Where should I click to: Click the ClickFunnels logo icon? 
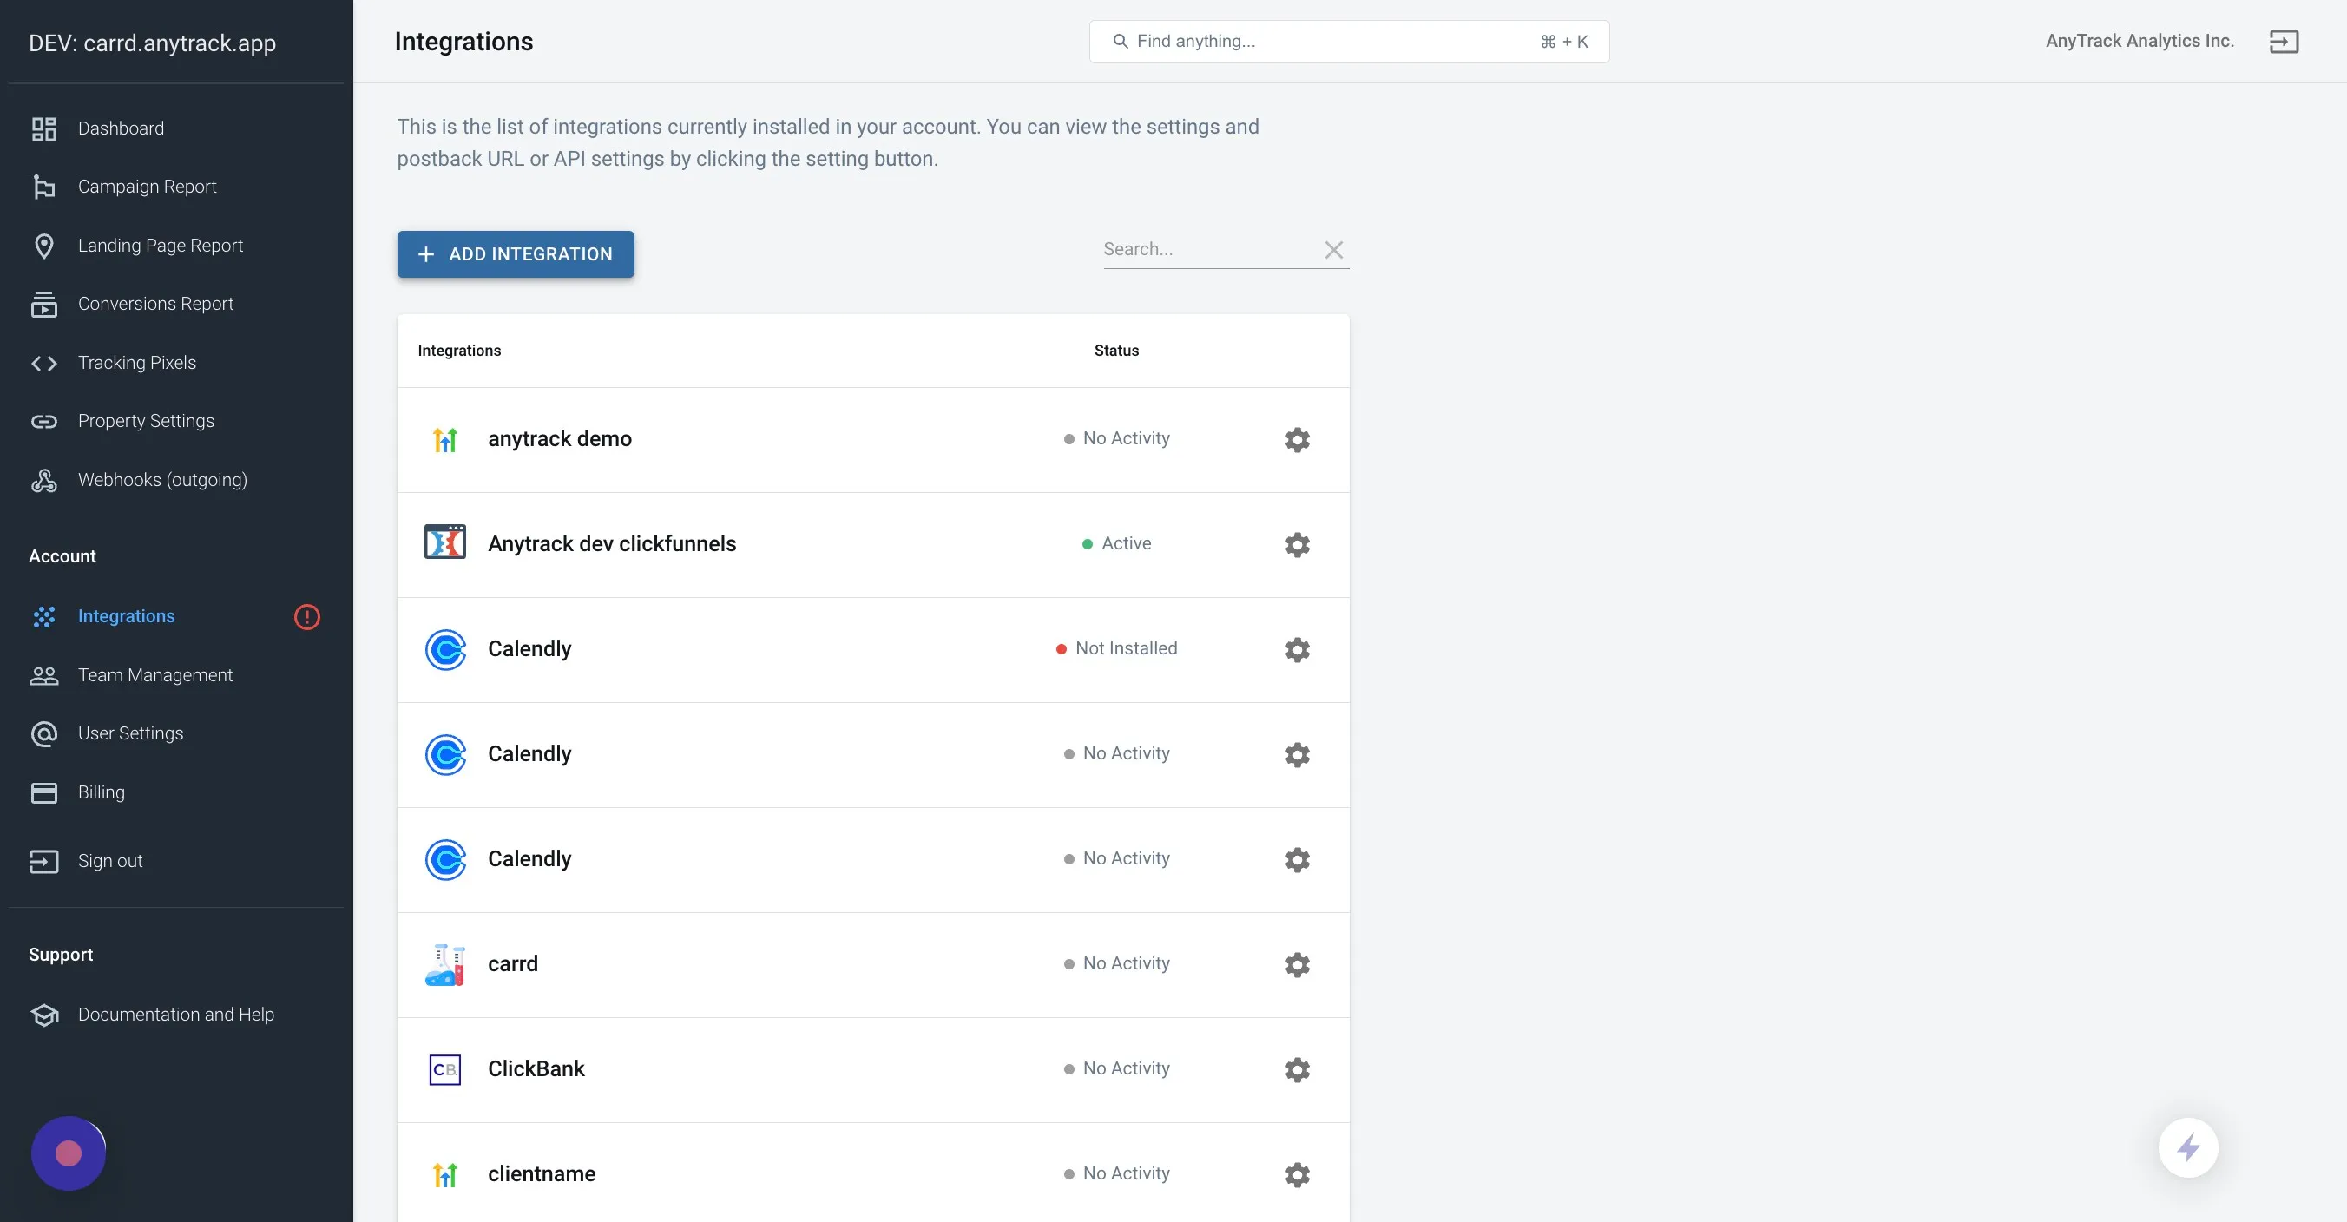[444, 542]
